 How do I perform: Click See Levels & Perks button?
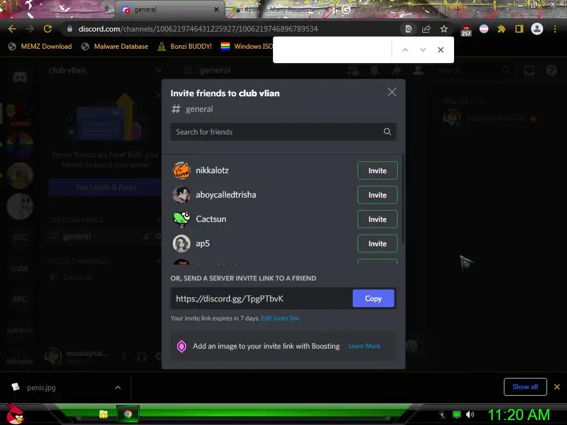(106, 187)
